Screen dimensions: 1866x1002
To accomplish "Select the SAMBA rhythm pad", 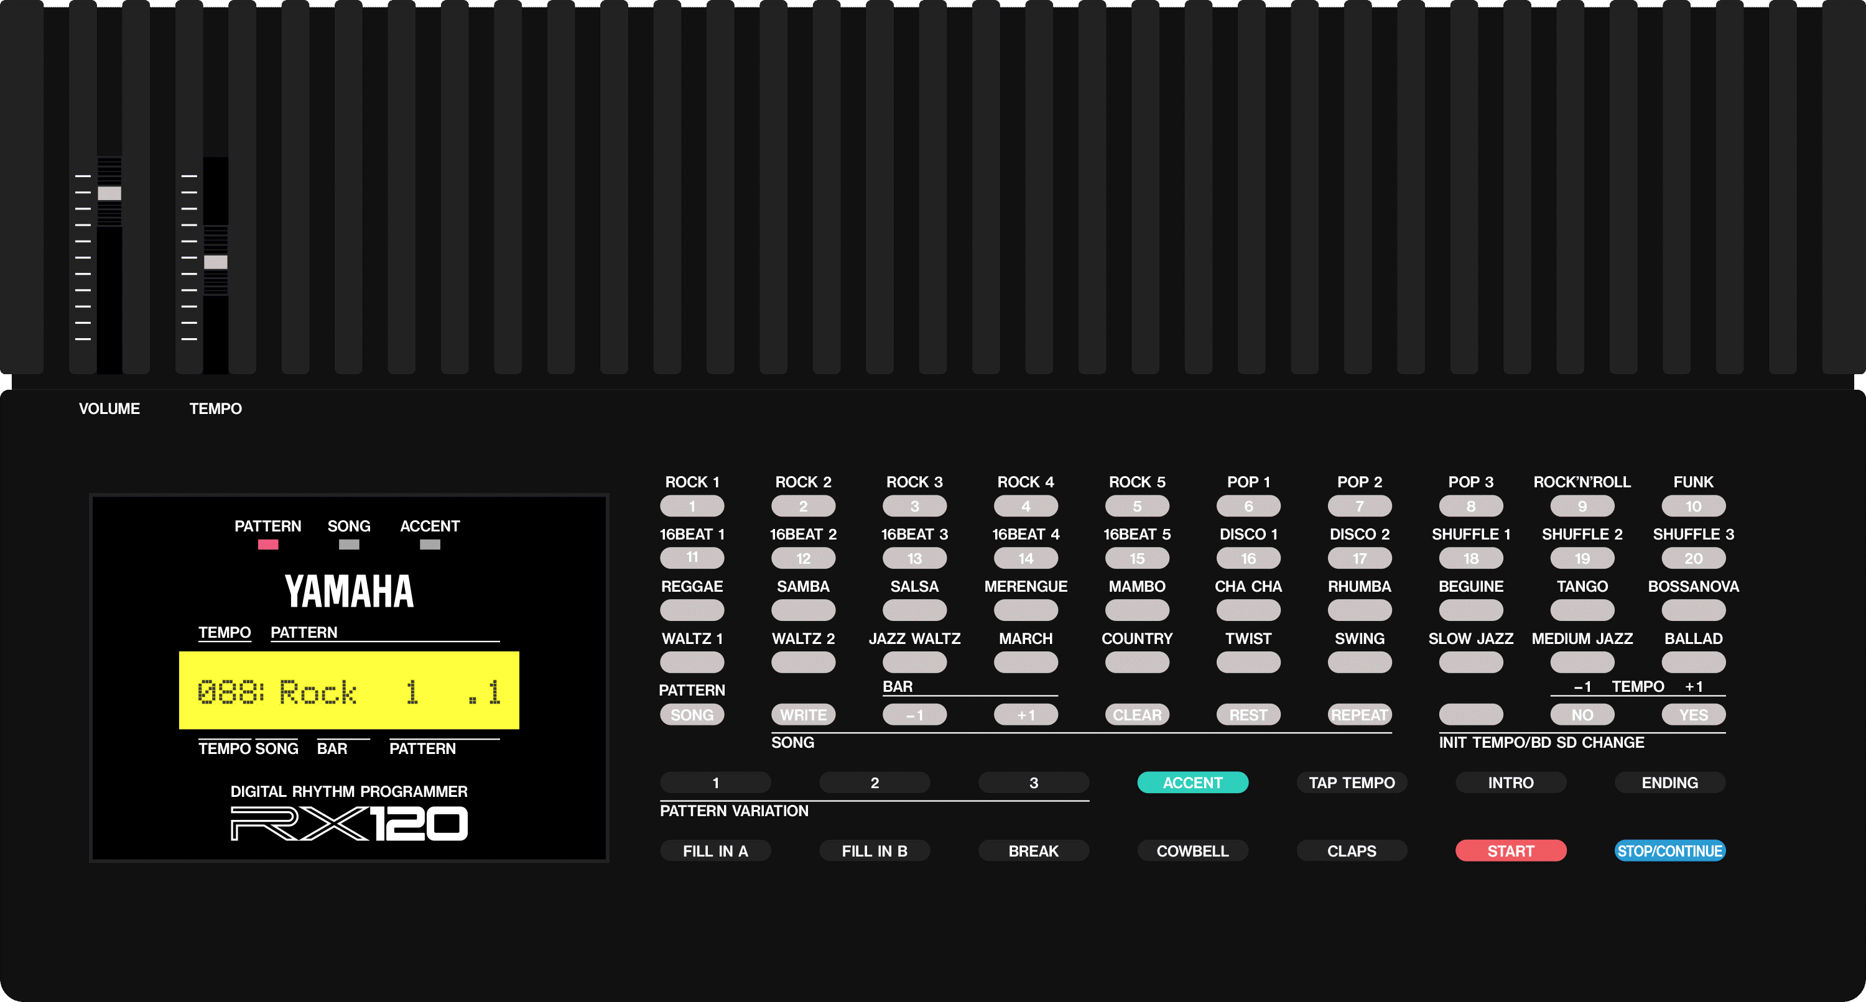I will [x=804, y=610].
